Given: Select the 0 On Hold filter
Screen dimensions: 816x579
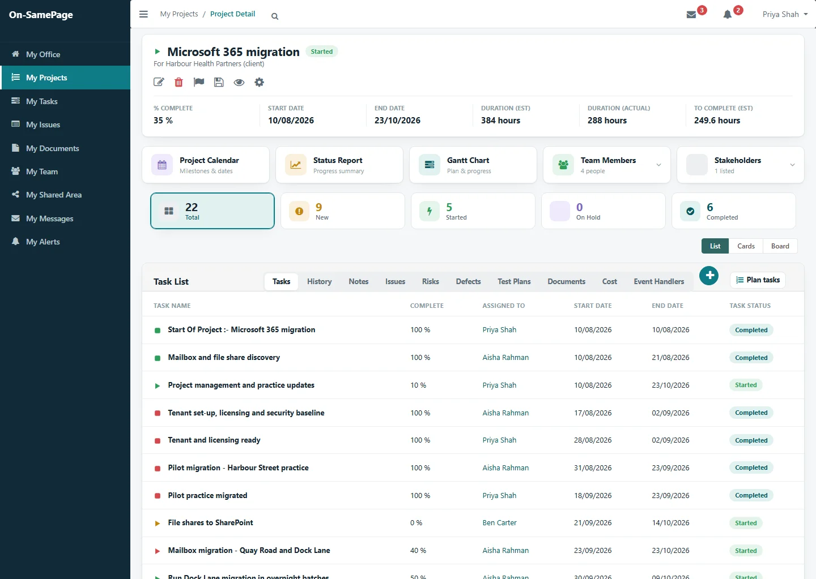Looking at the screenshot, I should tap(603, 211).
